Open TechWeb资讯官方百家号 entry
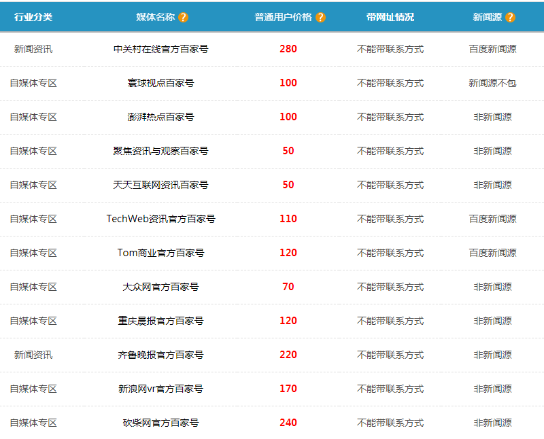Viewport: 544px width, 439px height. pyautogui.click(x=160, y=219)
